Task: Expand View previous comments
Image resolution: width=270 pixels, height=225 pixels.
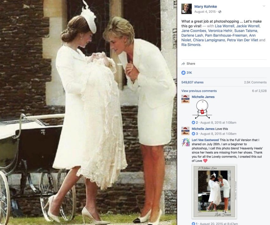Action: (x=199, y=91)
